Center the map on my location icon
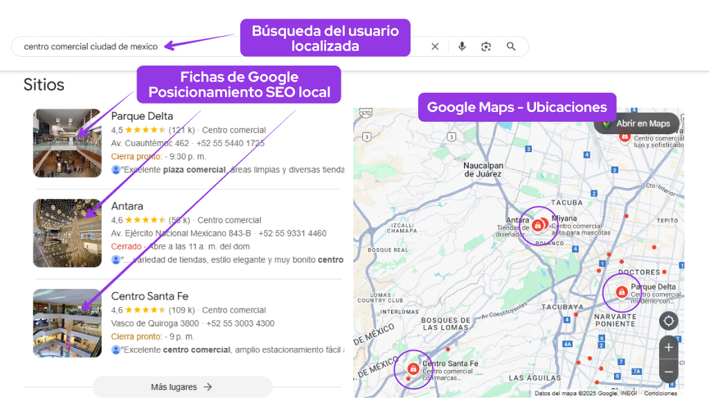709x415 pixels. tap(669, 321)
